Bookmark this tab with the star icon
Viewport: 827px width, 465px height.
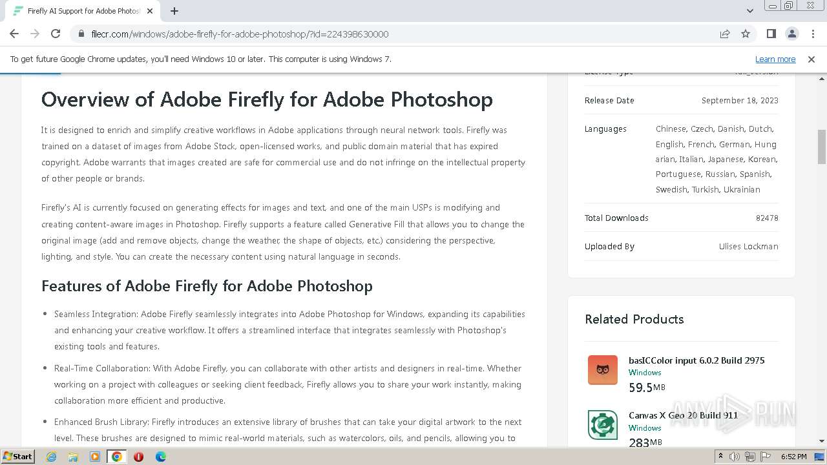[746, 34]
